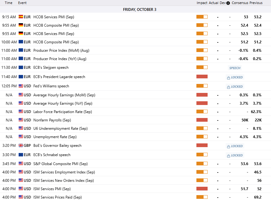Select Producer Price Index (YoY) (Aug) event
This screenshot has height=201, width=271.
(60, 59)
